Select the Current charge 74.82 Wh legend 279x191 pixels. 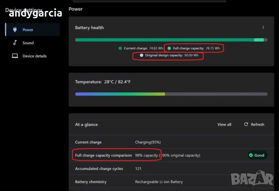(141, 48)
